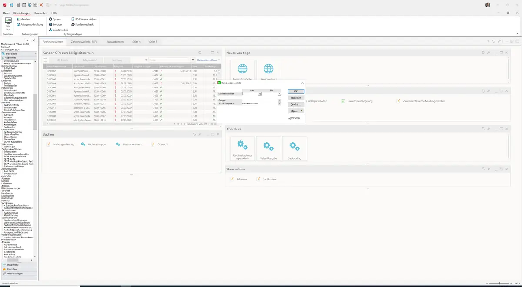Click the calculator icon in the title bar
Screen dimensions: 522x287
(x=17, y=5)
